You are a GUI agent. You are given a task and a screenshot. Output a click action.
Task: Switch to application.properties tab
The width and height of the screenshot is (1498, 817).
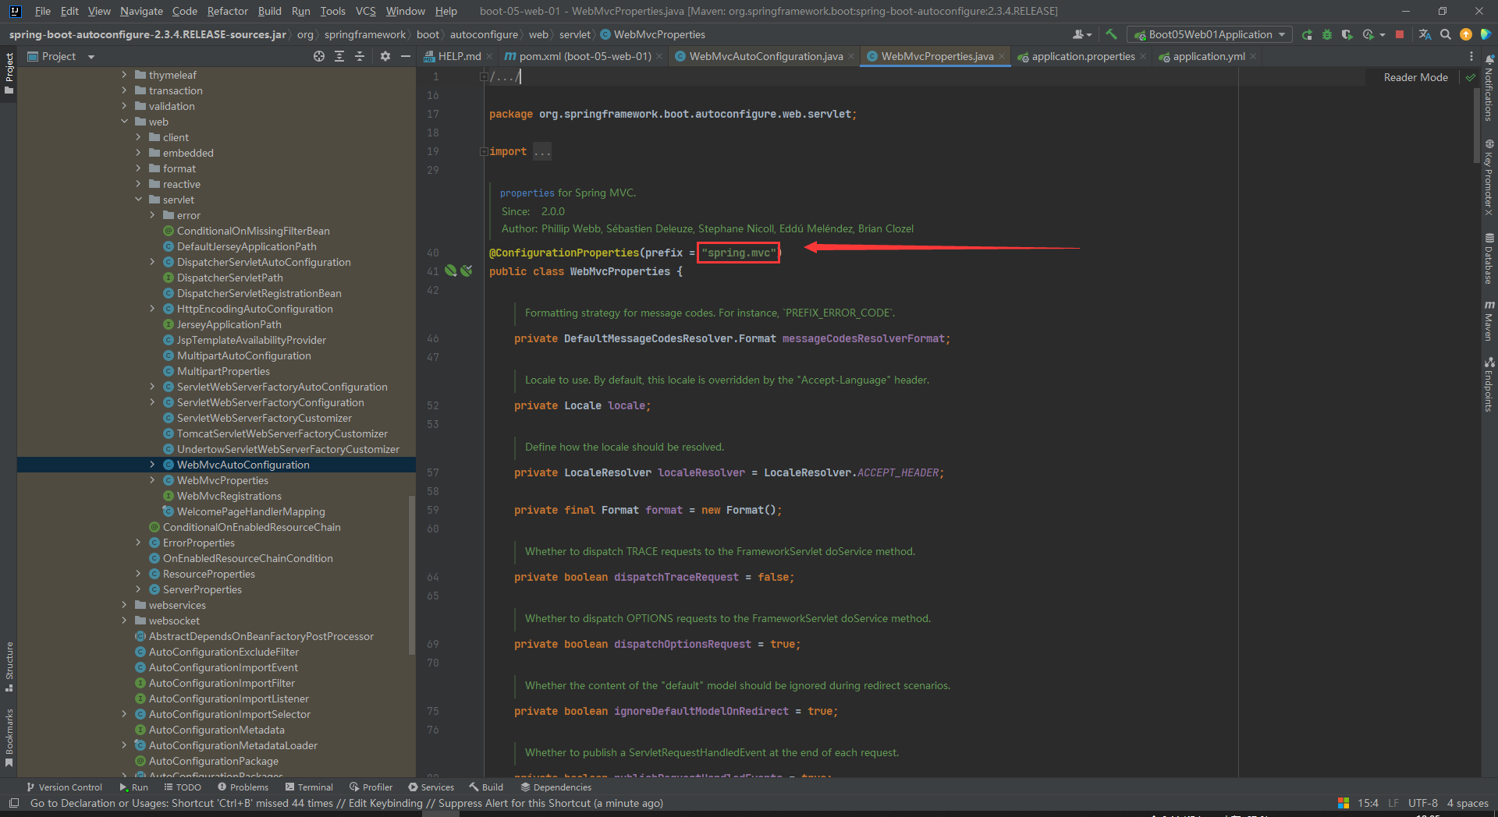pyautogui.click(x=1082, y=56)
